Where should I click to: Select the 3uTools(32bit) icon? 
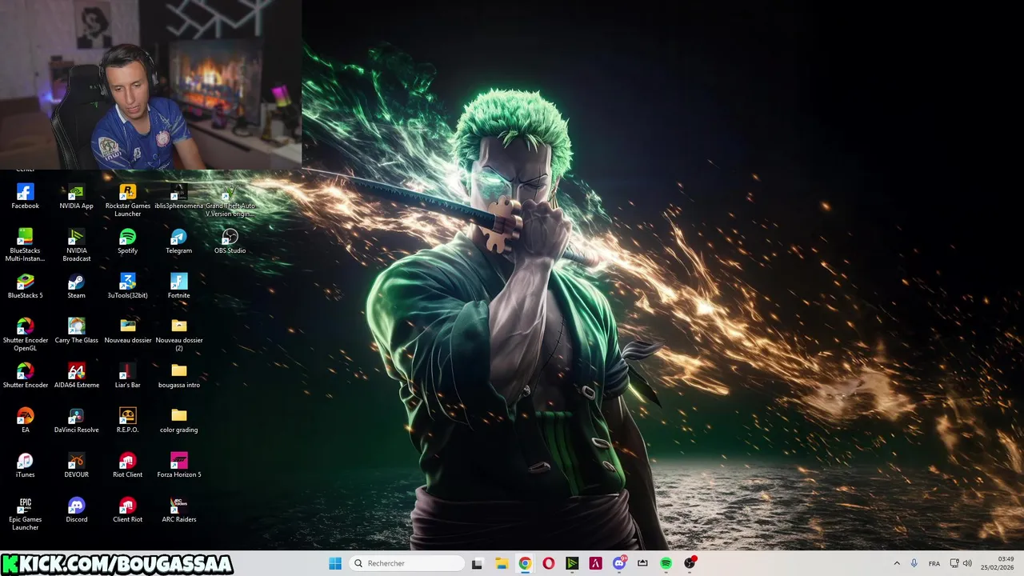127,286
